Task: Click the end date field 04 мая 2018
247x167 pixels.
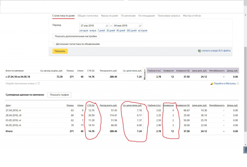Action: (128, 26)
